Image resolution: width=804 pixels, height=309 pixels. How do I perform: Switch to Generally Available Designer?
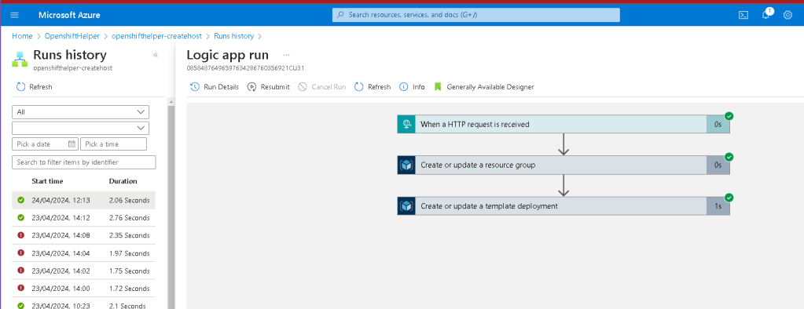[x=484, y=87]
